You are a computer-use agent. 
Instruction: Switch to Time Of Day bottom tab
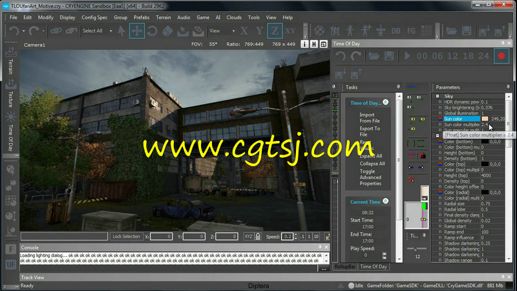click(x=374, y=266)
